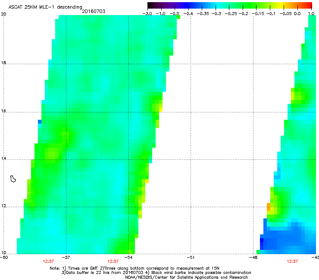Click the longitude -60 axis label
This screenshot has height=280, width=319.
coord(4,258)
